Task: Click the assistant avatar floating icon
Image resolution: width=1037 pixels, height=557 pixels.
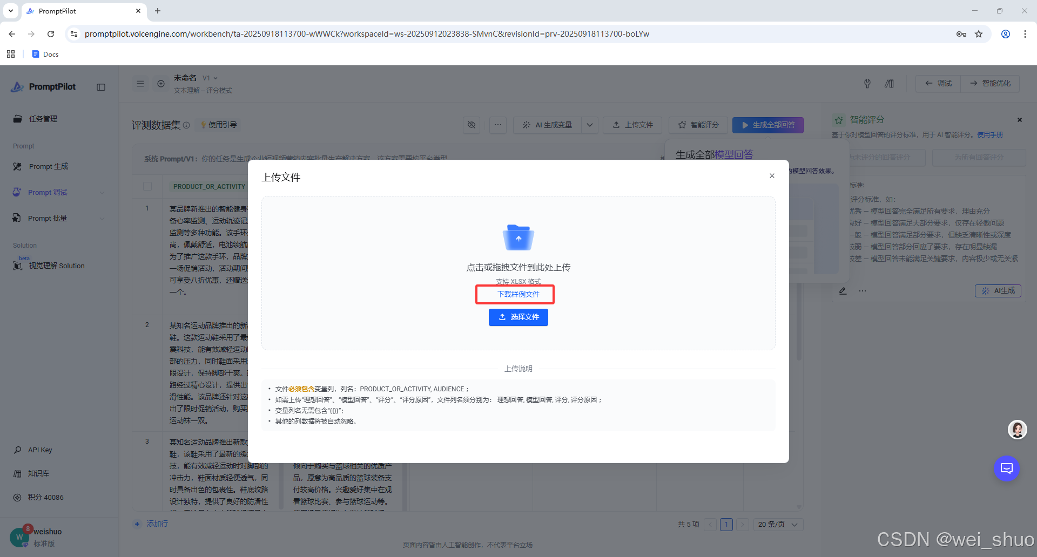Action: click(1018, 430)
